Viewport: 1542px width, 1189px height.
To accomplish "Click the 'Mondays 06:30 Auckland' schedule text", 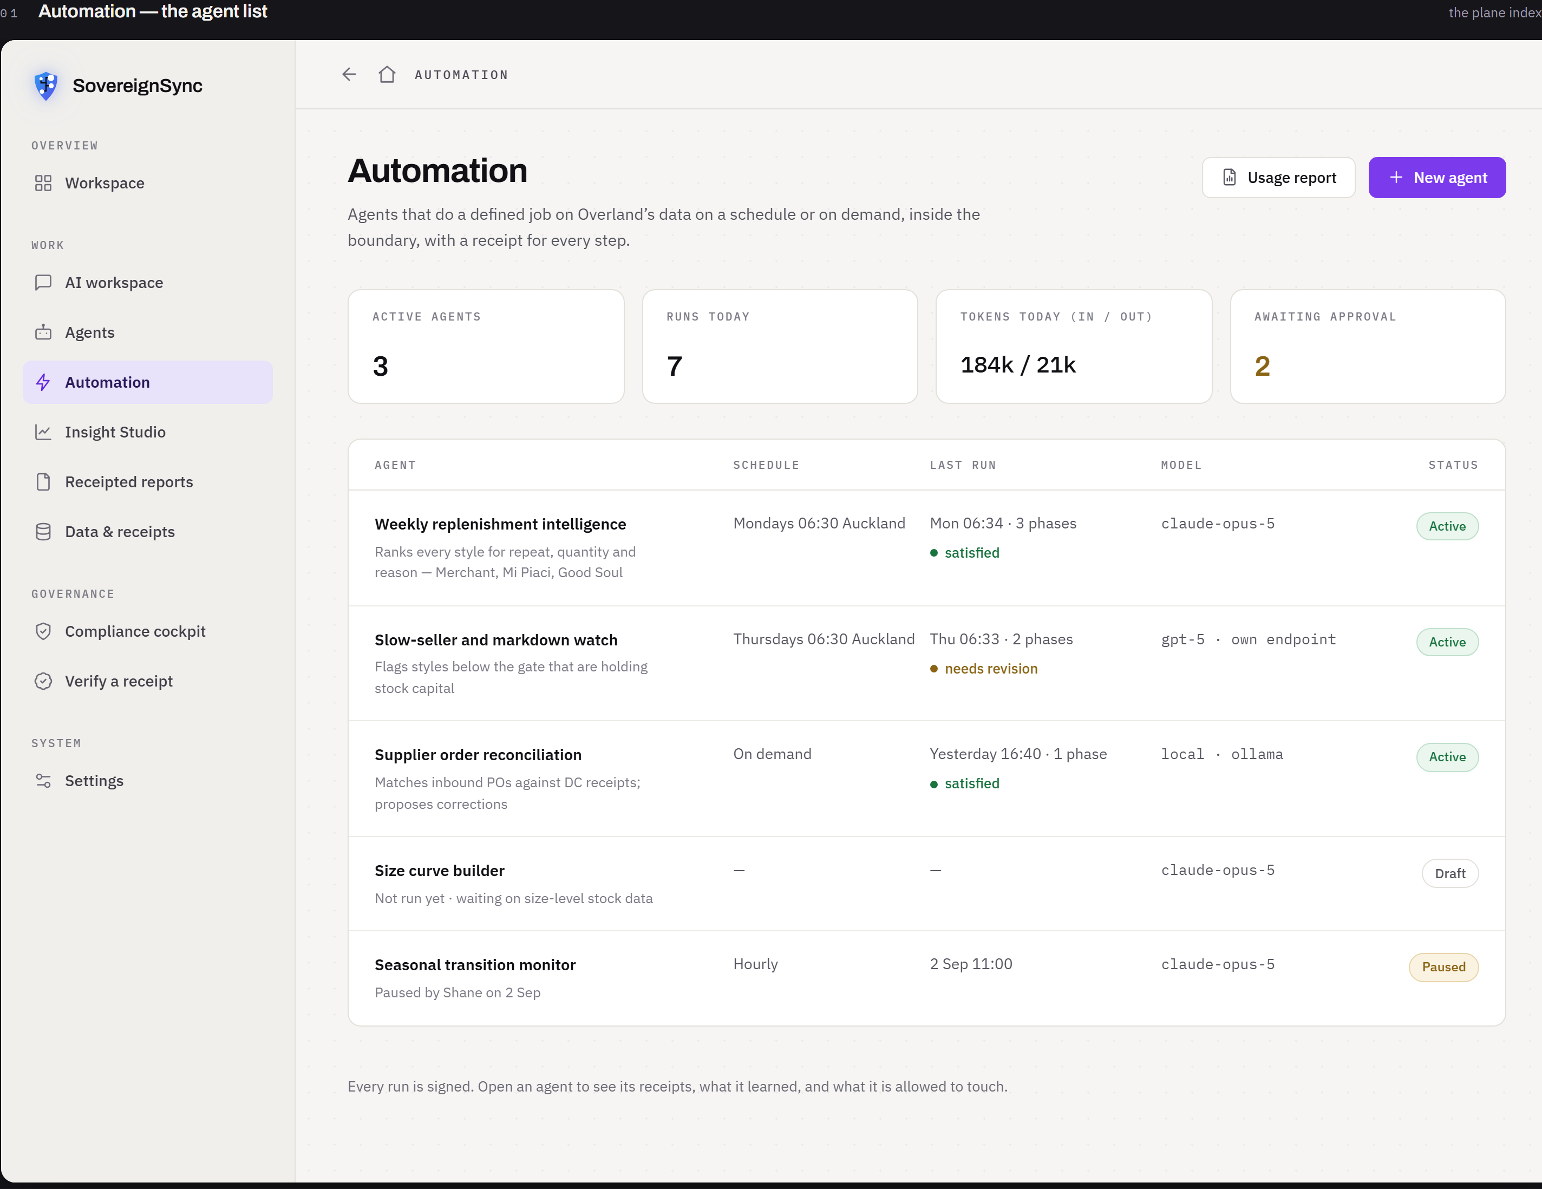I will pos(819,523).
